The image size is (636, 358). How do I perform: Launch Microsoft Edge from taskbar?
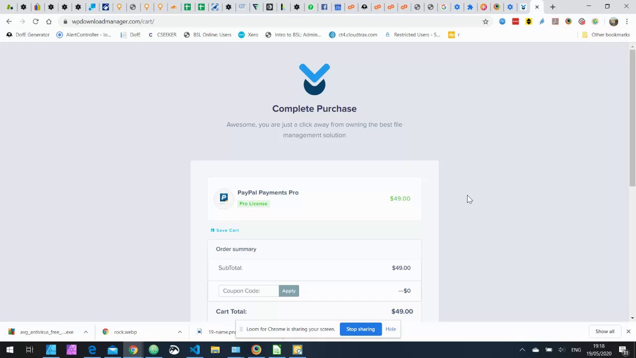point(92,350)
